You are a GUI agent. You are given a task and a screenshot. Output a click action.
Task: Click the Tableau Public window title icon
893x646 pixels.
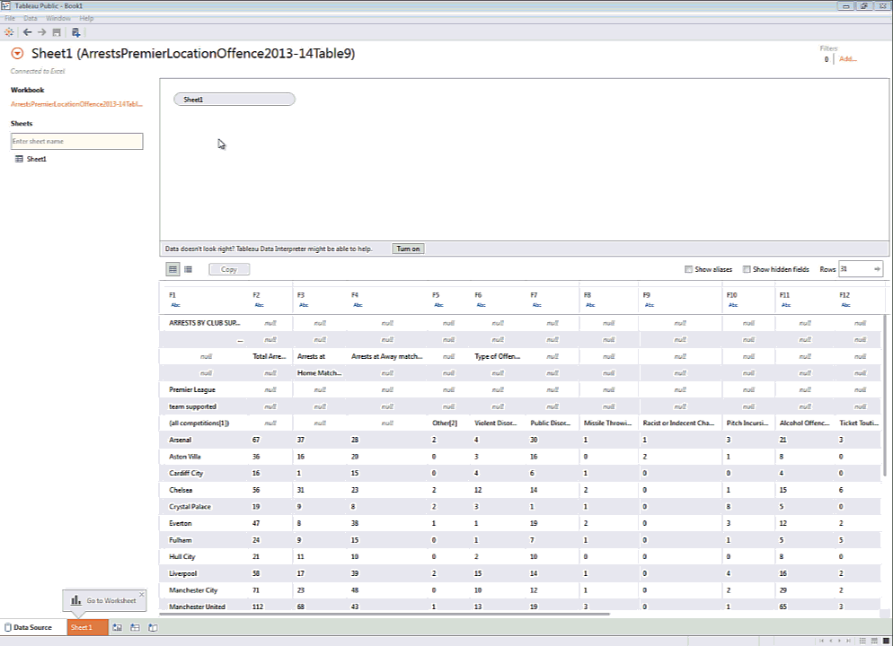pyautogui.click(x=6, y=5)
